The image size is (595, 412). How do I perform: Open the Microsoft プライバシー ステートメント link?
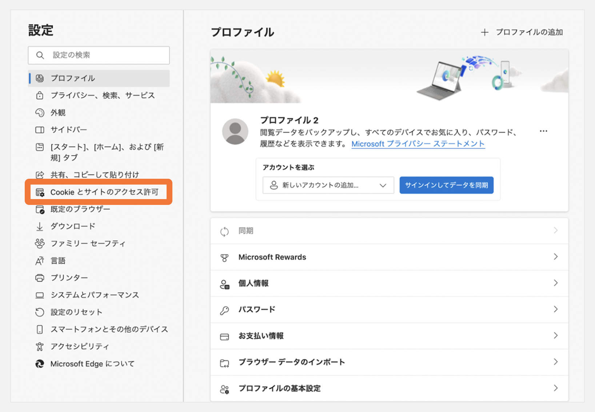coord(418,144)
